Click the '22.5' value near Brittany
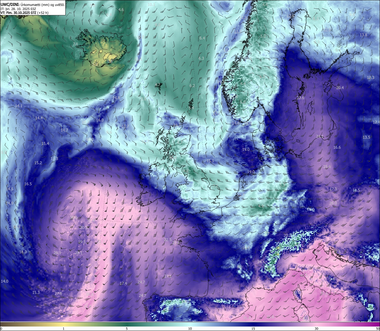This screenshot has height=331, width=380. (x=168, y=240)
